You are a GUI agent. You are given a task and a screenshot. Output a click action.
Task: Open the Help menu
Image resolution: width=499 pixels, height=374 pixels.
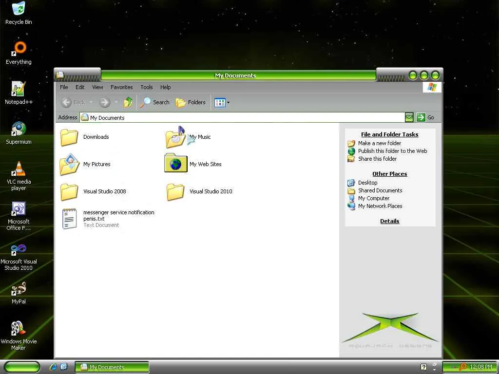tap(165, 87)
